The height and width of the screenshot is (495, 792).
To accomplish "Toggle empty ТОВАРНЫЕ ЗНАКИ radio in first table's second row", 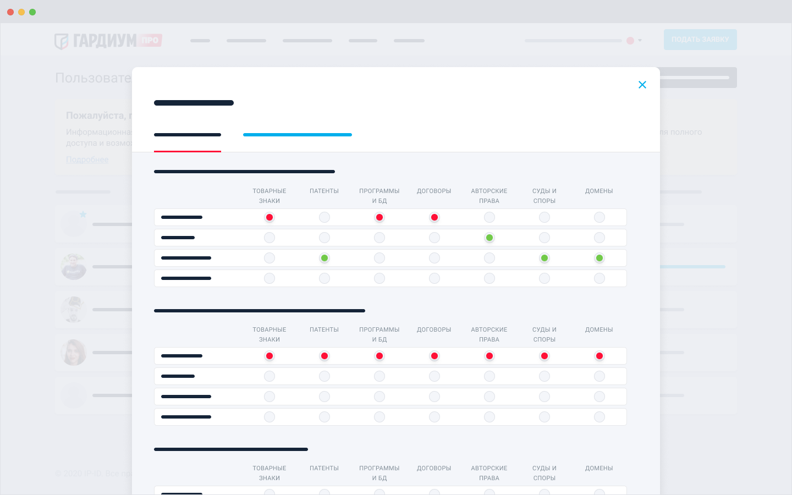I will pyautogui.click(x=269, y=238).
